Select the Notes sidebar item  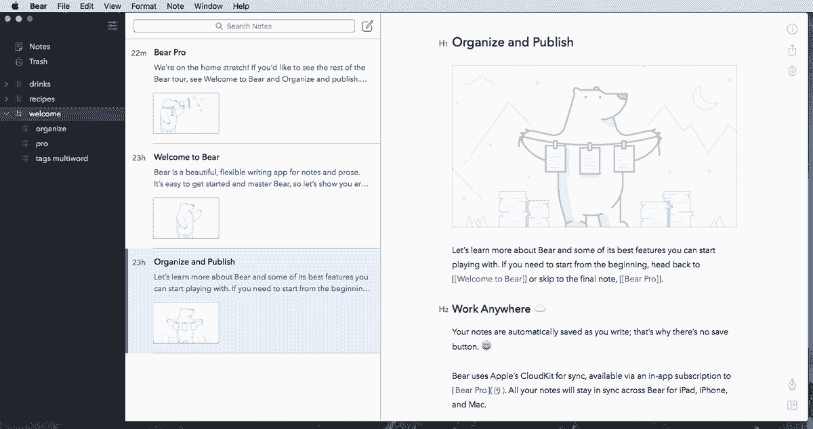pyautogui.click(x=62, y=47)
